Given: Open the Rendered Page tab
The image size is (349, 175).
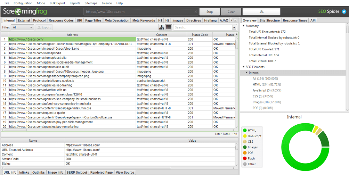Looking at the screenshot, I should pos(102,172).
